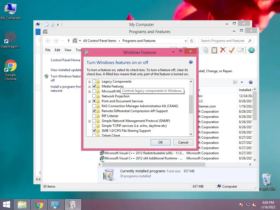Enable the Legacy Components checkbox
Viewport: 280px width, 210px height.
pos(94,81)
